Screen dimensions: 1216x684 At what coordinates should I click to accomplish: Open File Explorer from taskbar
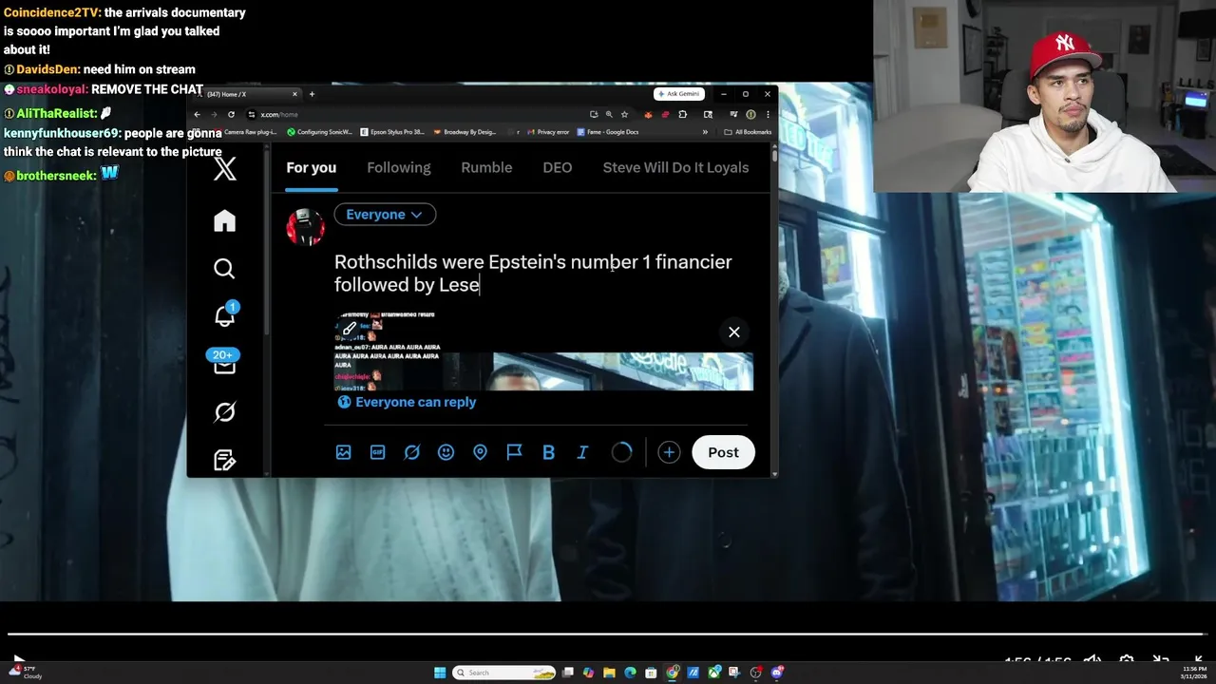[610, 673]
